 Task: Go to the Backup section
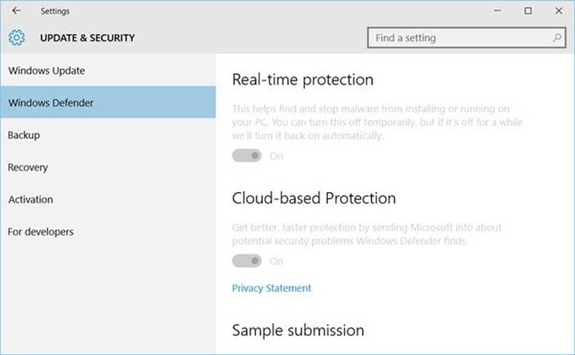pyautogui.click(x=24, y=135)
